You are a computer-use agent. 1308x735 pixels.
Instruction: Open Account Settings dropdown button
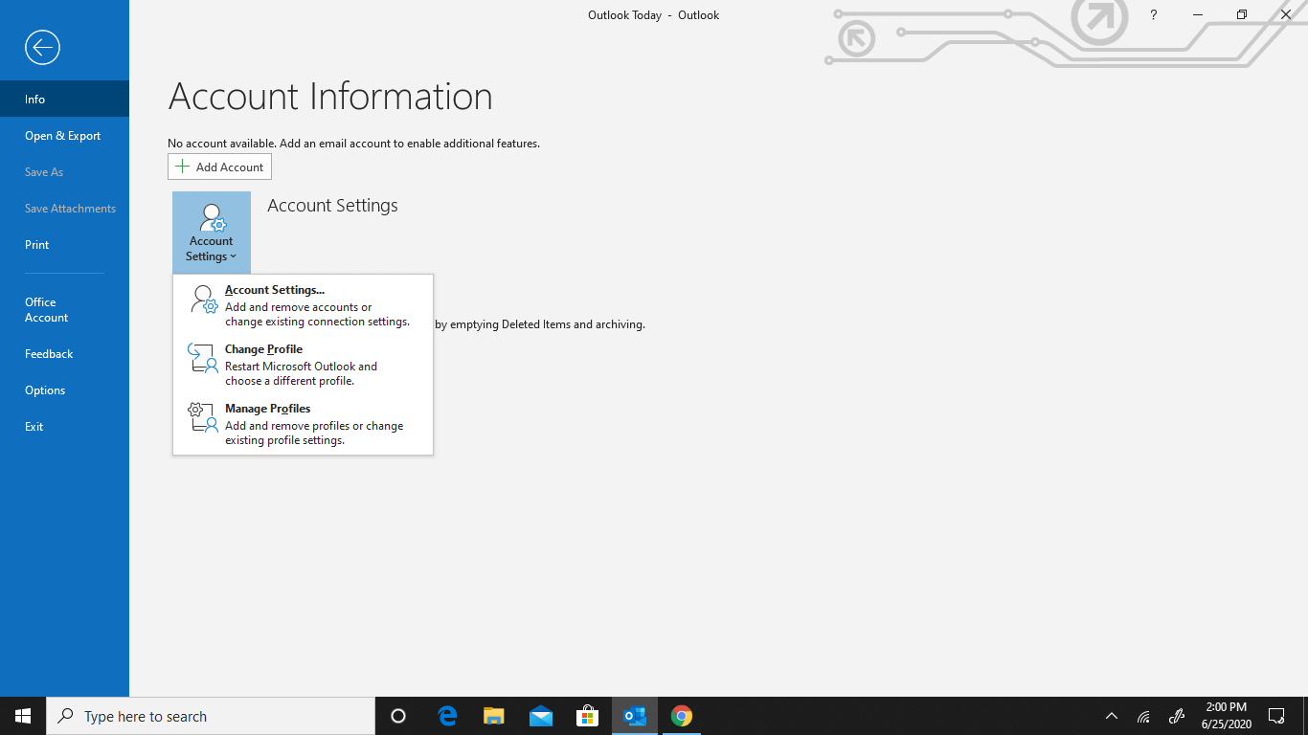(212, 233)
